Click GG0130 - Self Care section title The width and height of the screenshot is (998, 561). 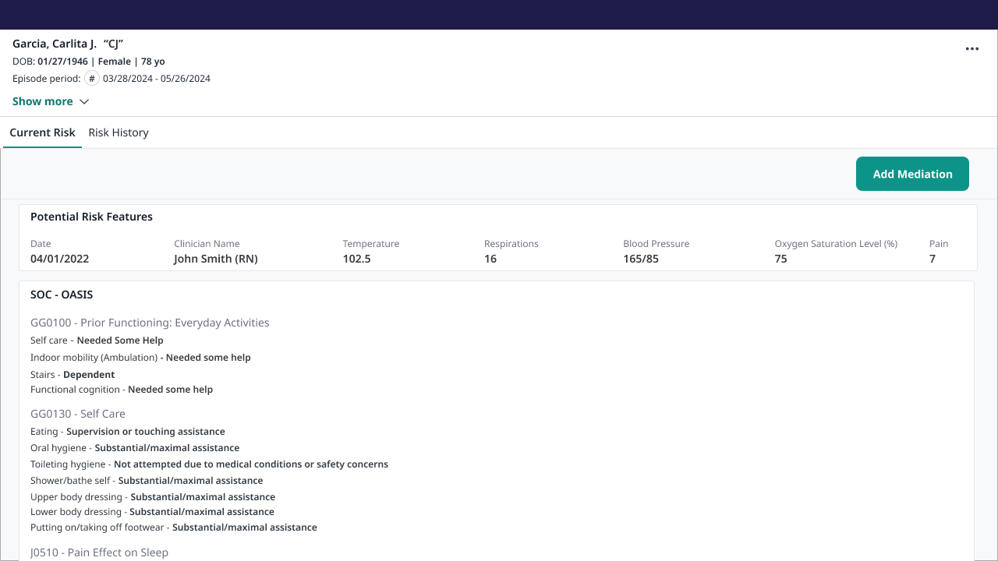click(78, 414)
